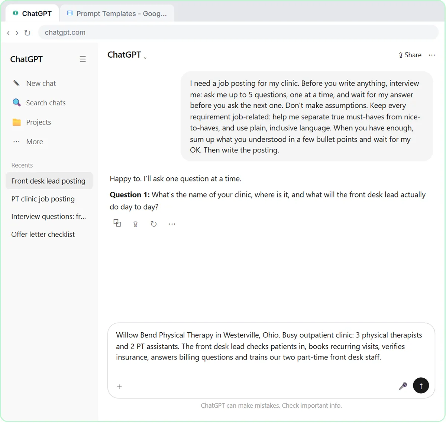Switch to the Prompt Templates browser tab
446x423 pixels.
pyautogui.click(x=117, y=14)
